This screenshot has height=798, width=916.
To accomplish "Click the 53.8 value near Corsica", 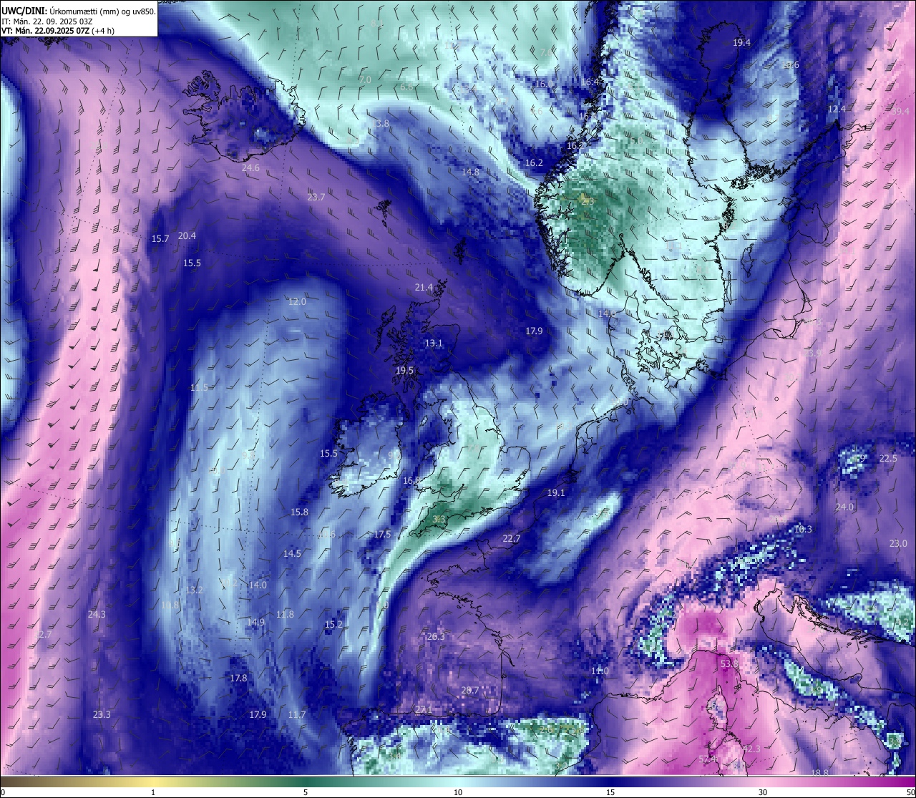I will pos(729,665).
